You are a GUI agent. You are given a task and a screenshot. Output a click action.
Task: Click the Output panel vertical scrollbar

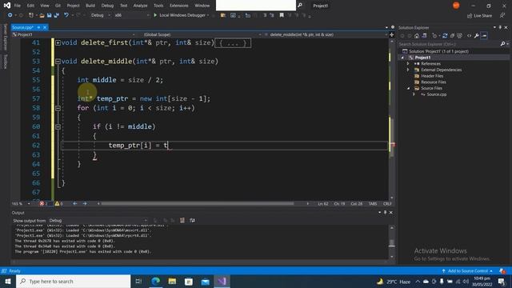point(392,242)
